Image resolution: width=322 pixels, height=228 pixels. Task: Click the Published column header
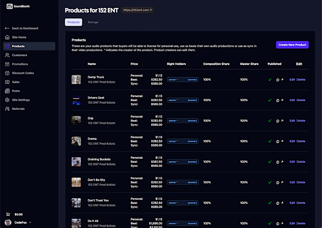point(275,64)
